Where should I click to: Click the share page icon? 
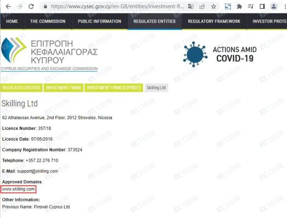click(202, 7)
